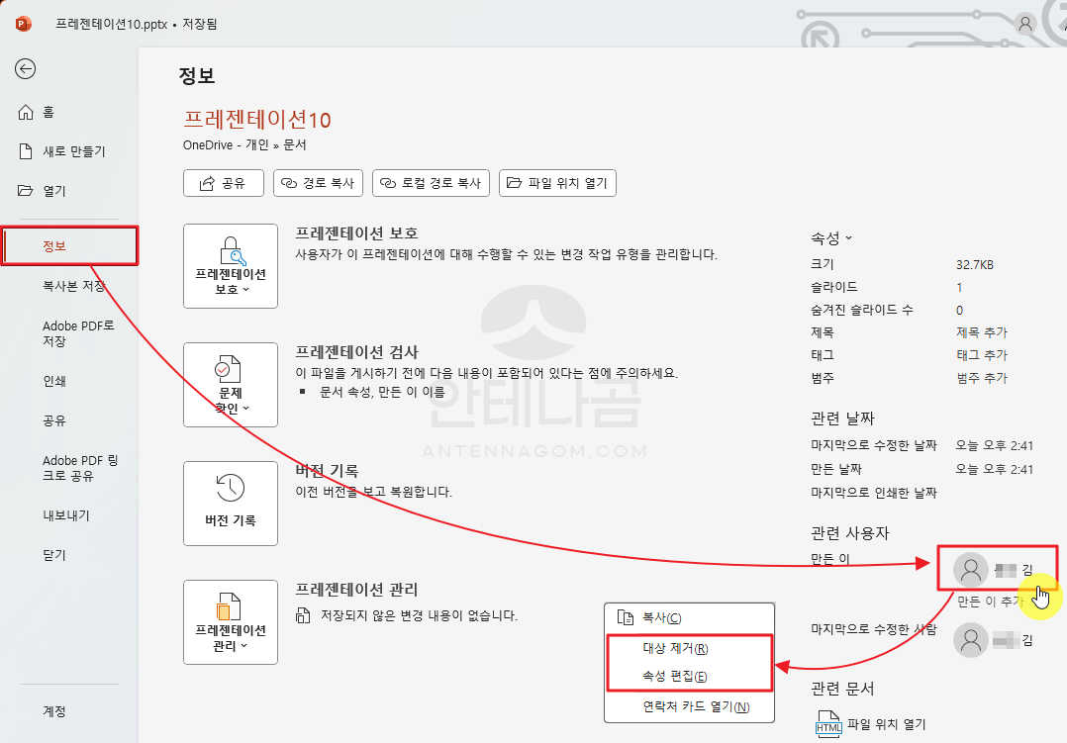The width and height of the screenshot is (1067, 743).
Task: Open the 열기 page
Action: pos(43,191)
